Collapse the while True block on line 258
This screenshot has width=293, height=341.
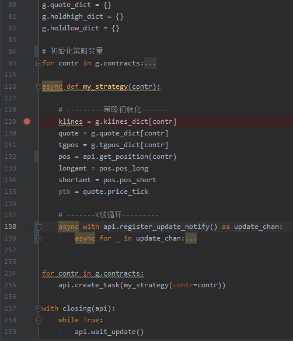pos(39,321)
